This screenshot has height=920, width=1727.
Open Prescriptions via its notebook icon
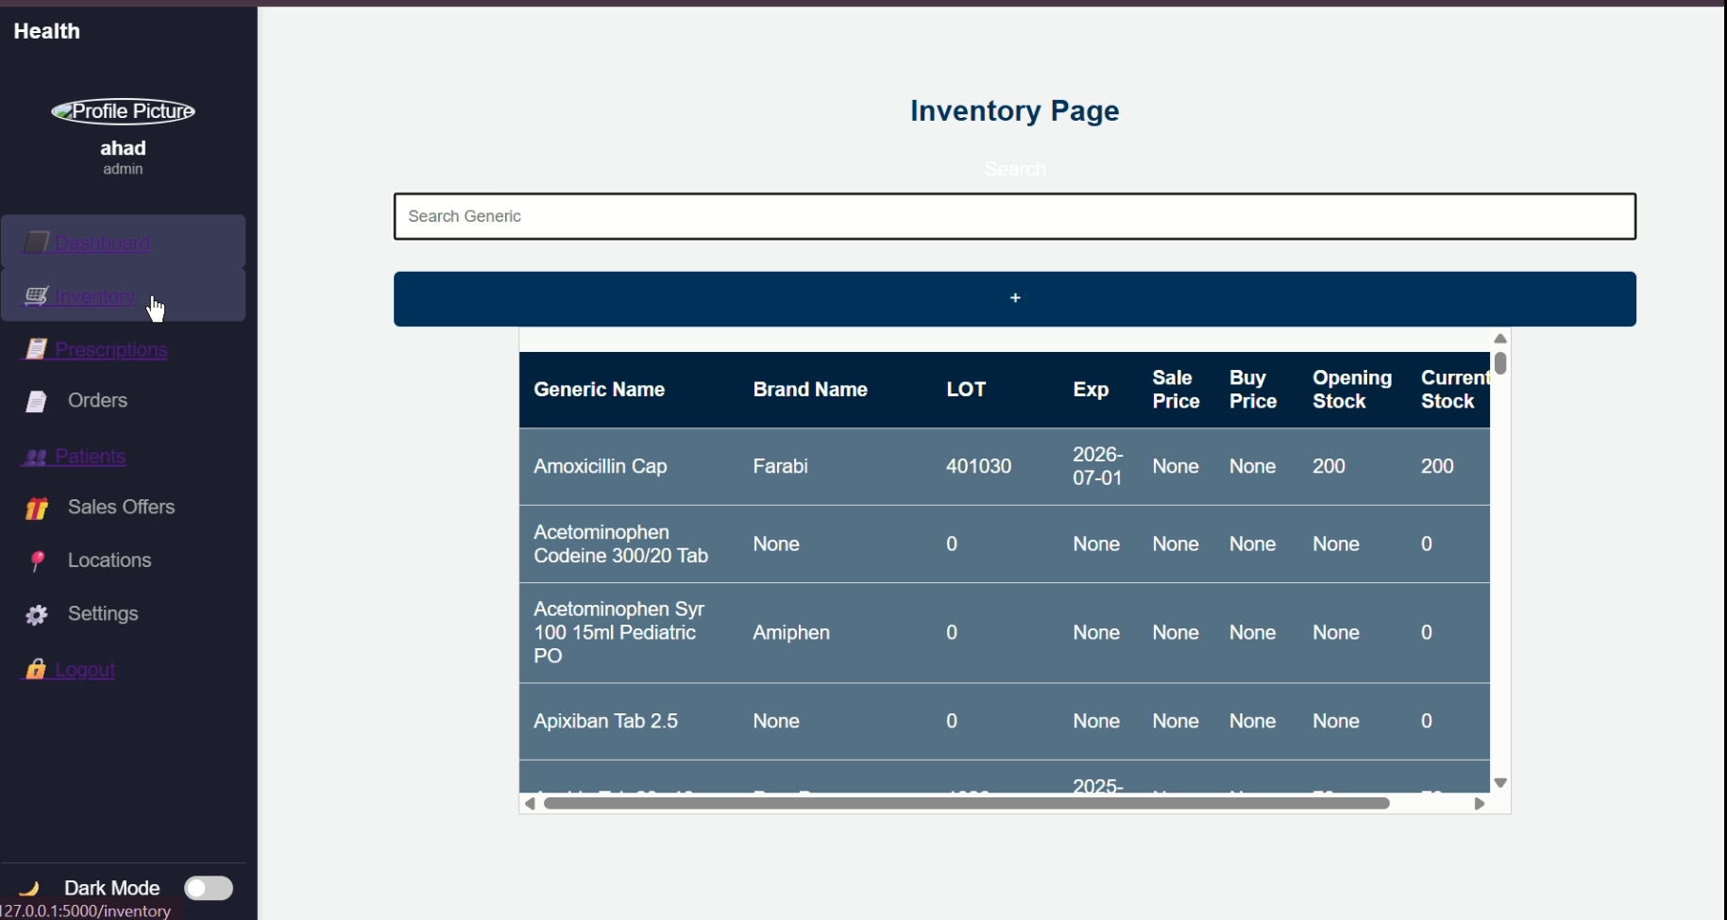[36, 349]
